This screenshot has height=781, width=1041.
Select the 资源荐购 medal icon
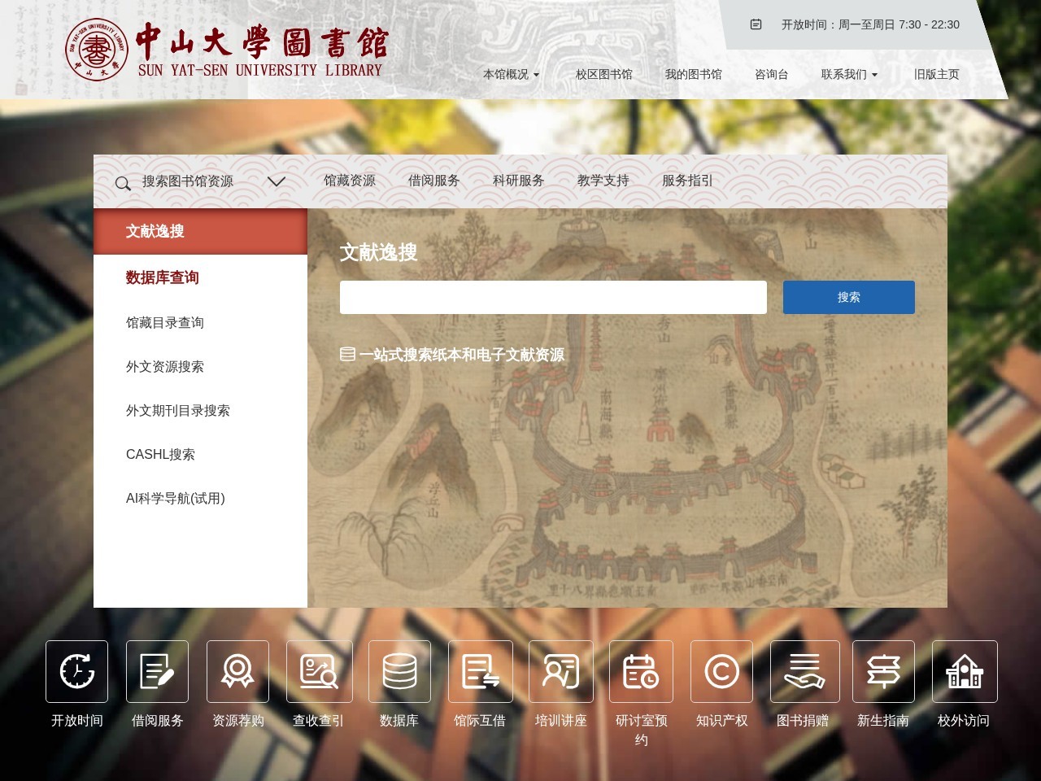(237, 671)
